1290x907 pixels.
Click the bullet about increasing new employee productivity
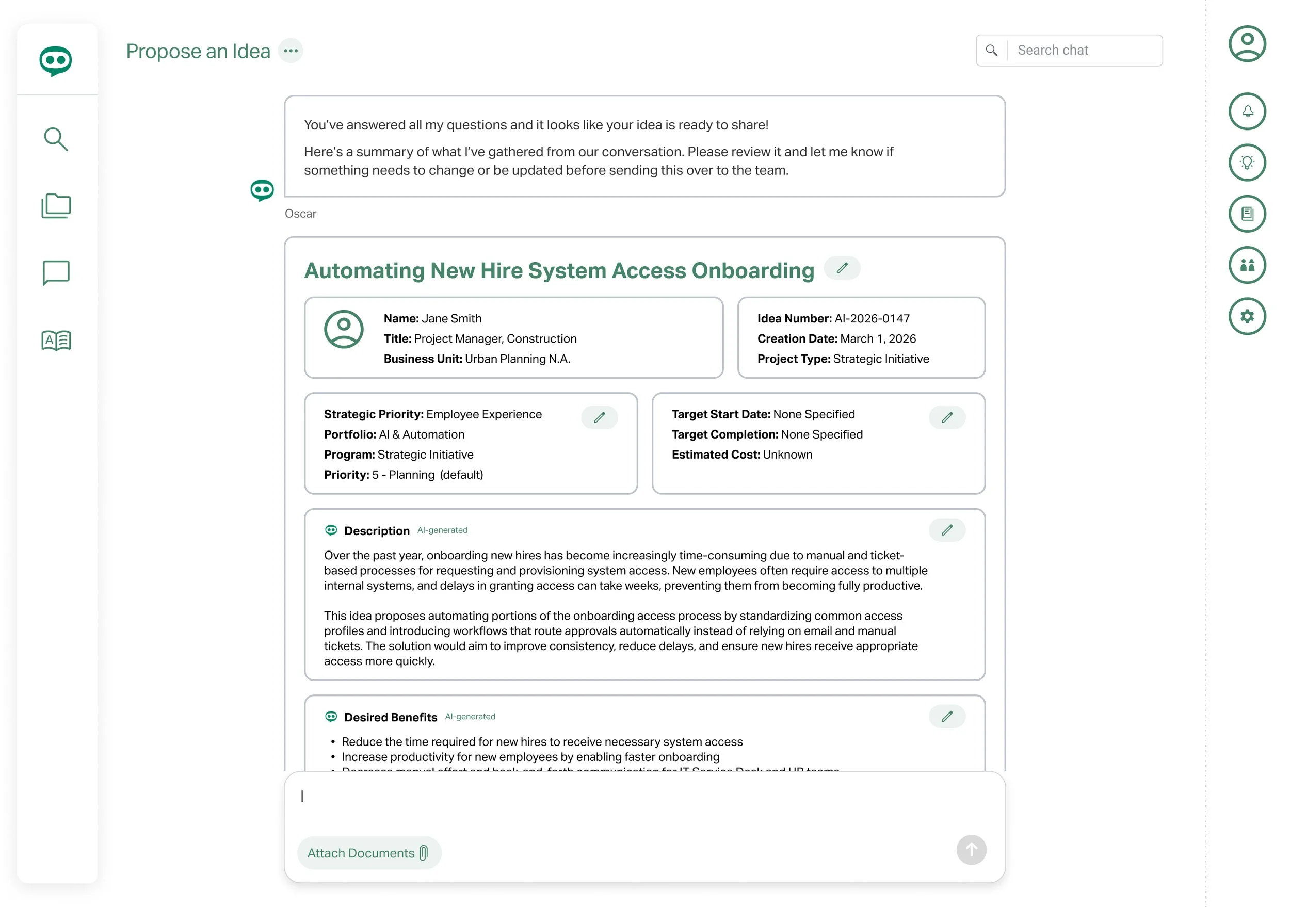point(530,757)
